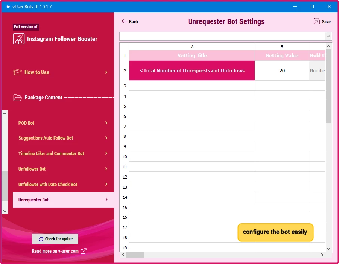Expand the How to Use chevron

[106, 72]
